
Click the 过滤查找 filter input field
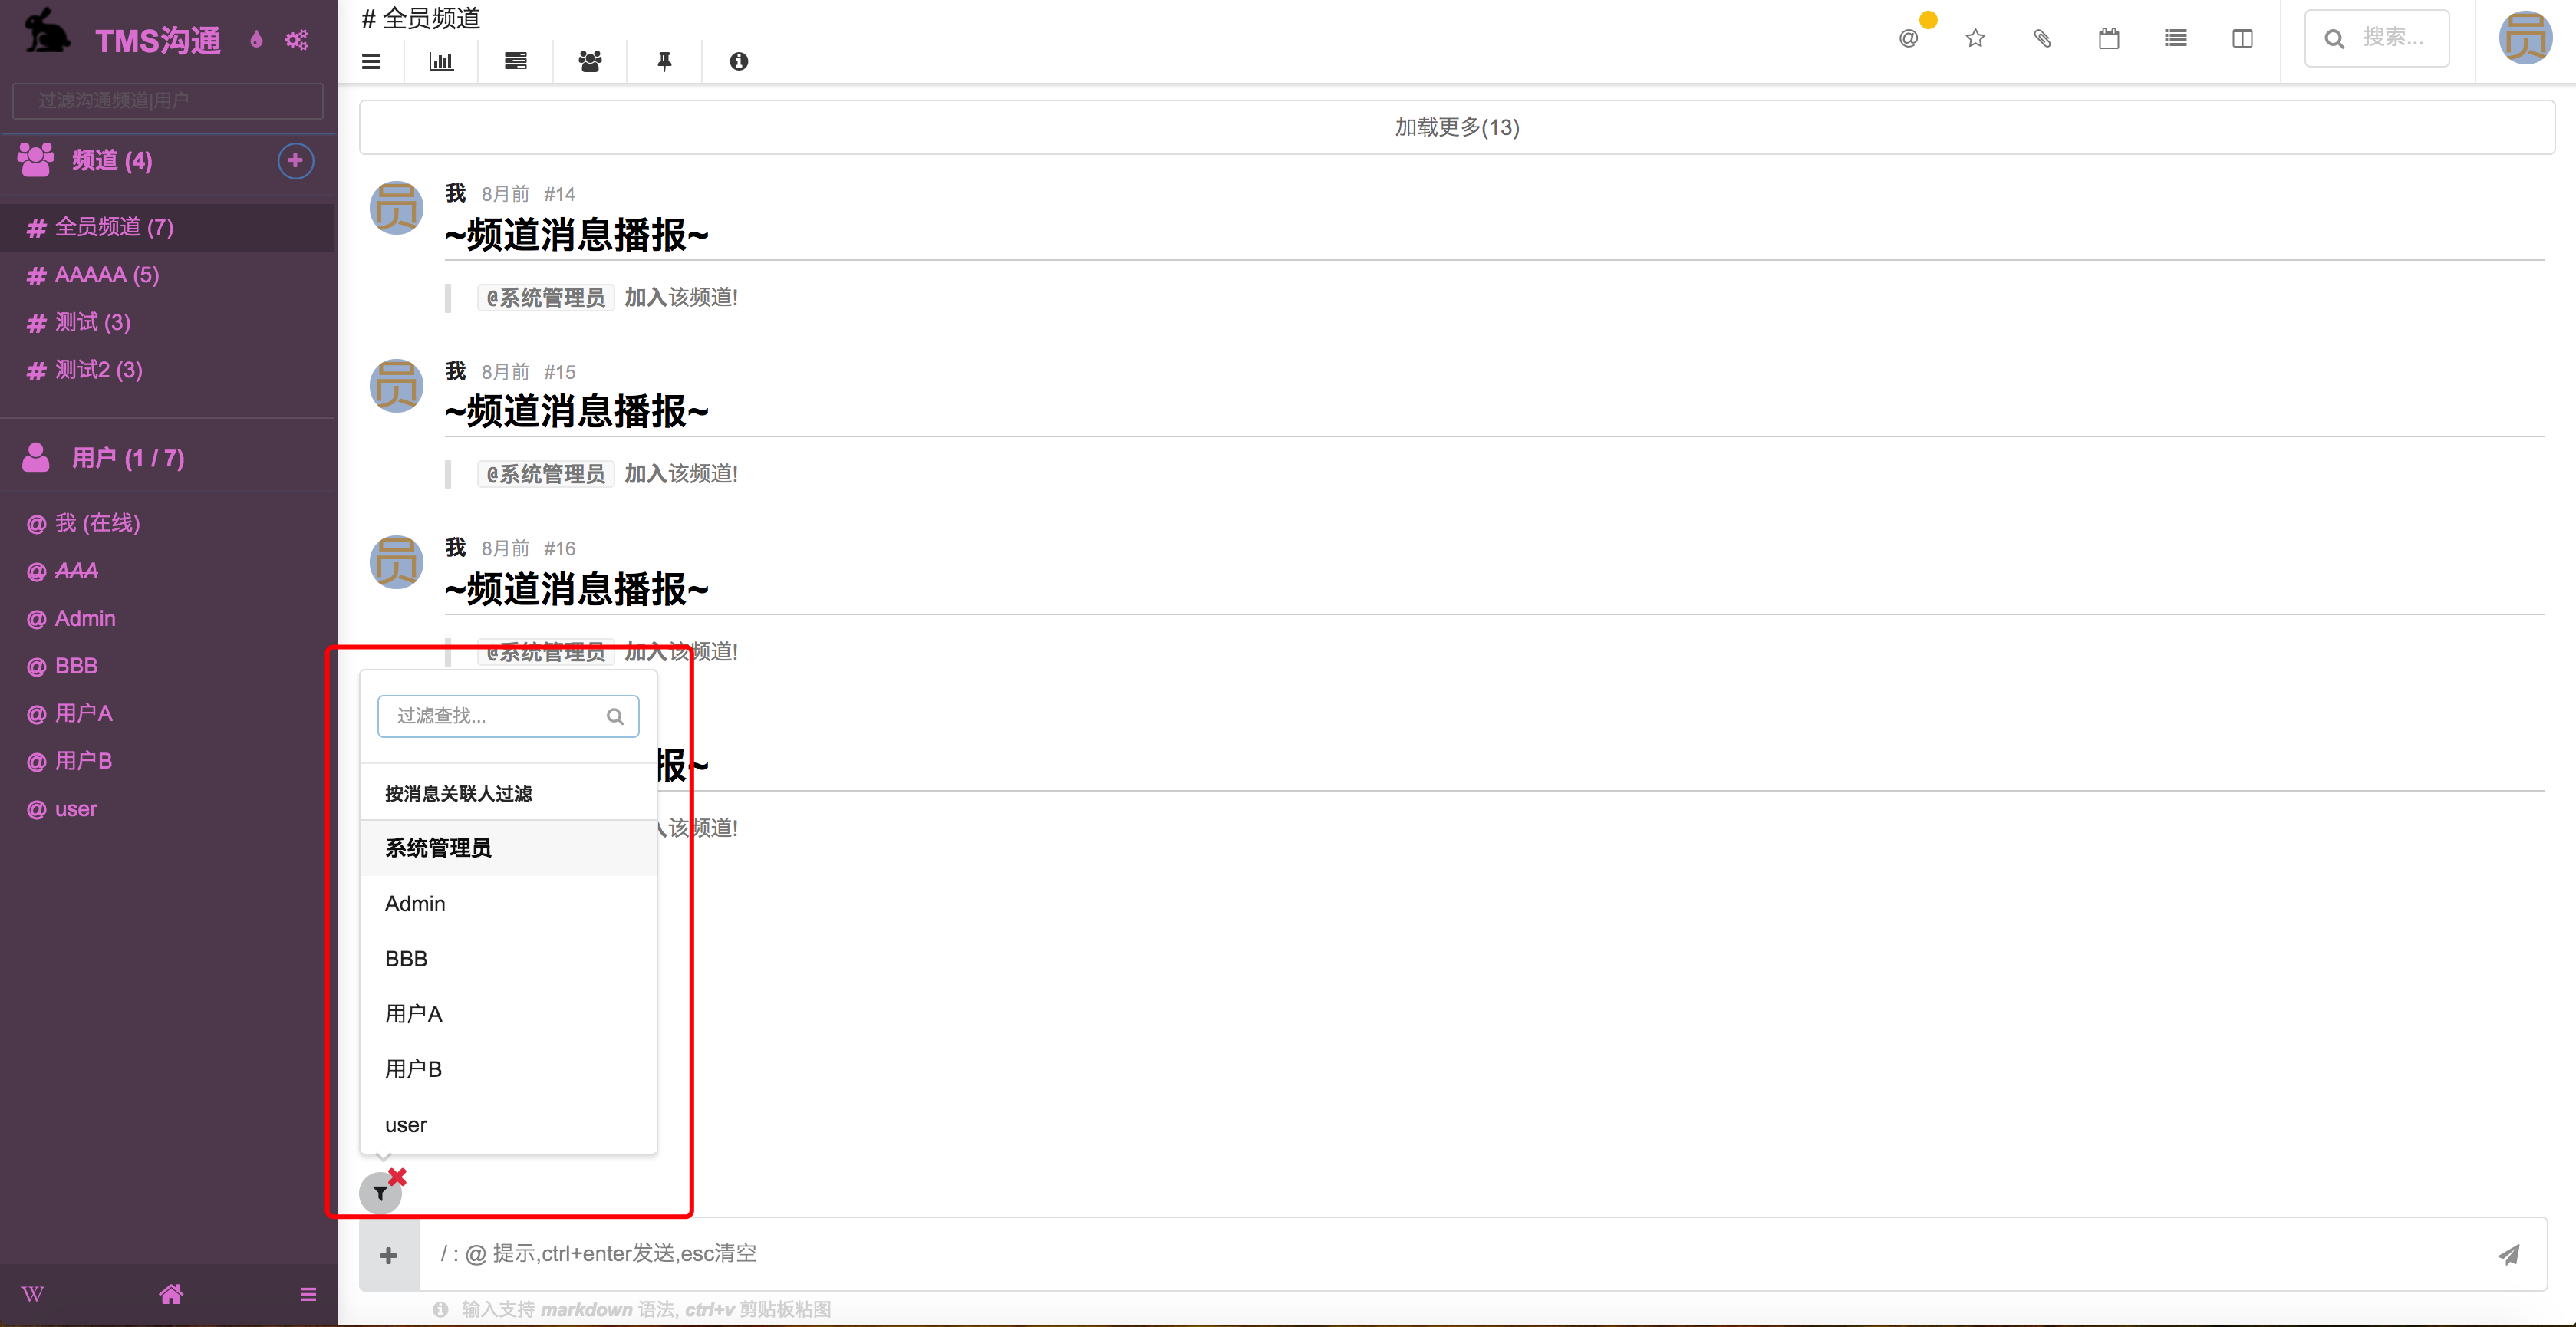(x=508, y=716)
